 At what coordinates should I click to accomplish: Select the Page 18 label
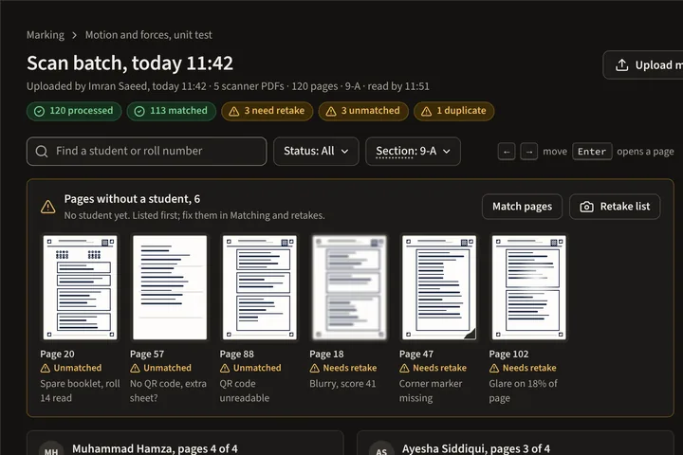coord(326,354)
